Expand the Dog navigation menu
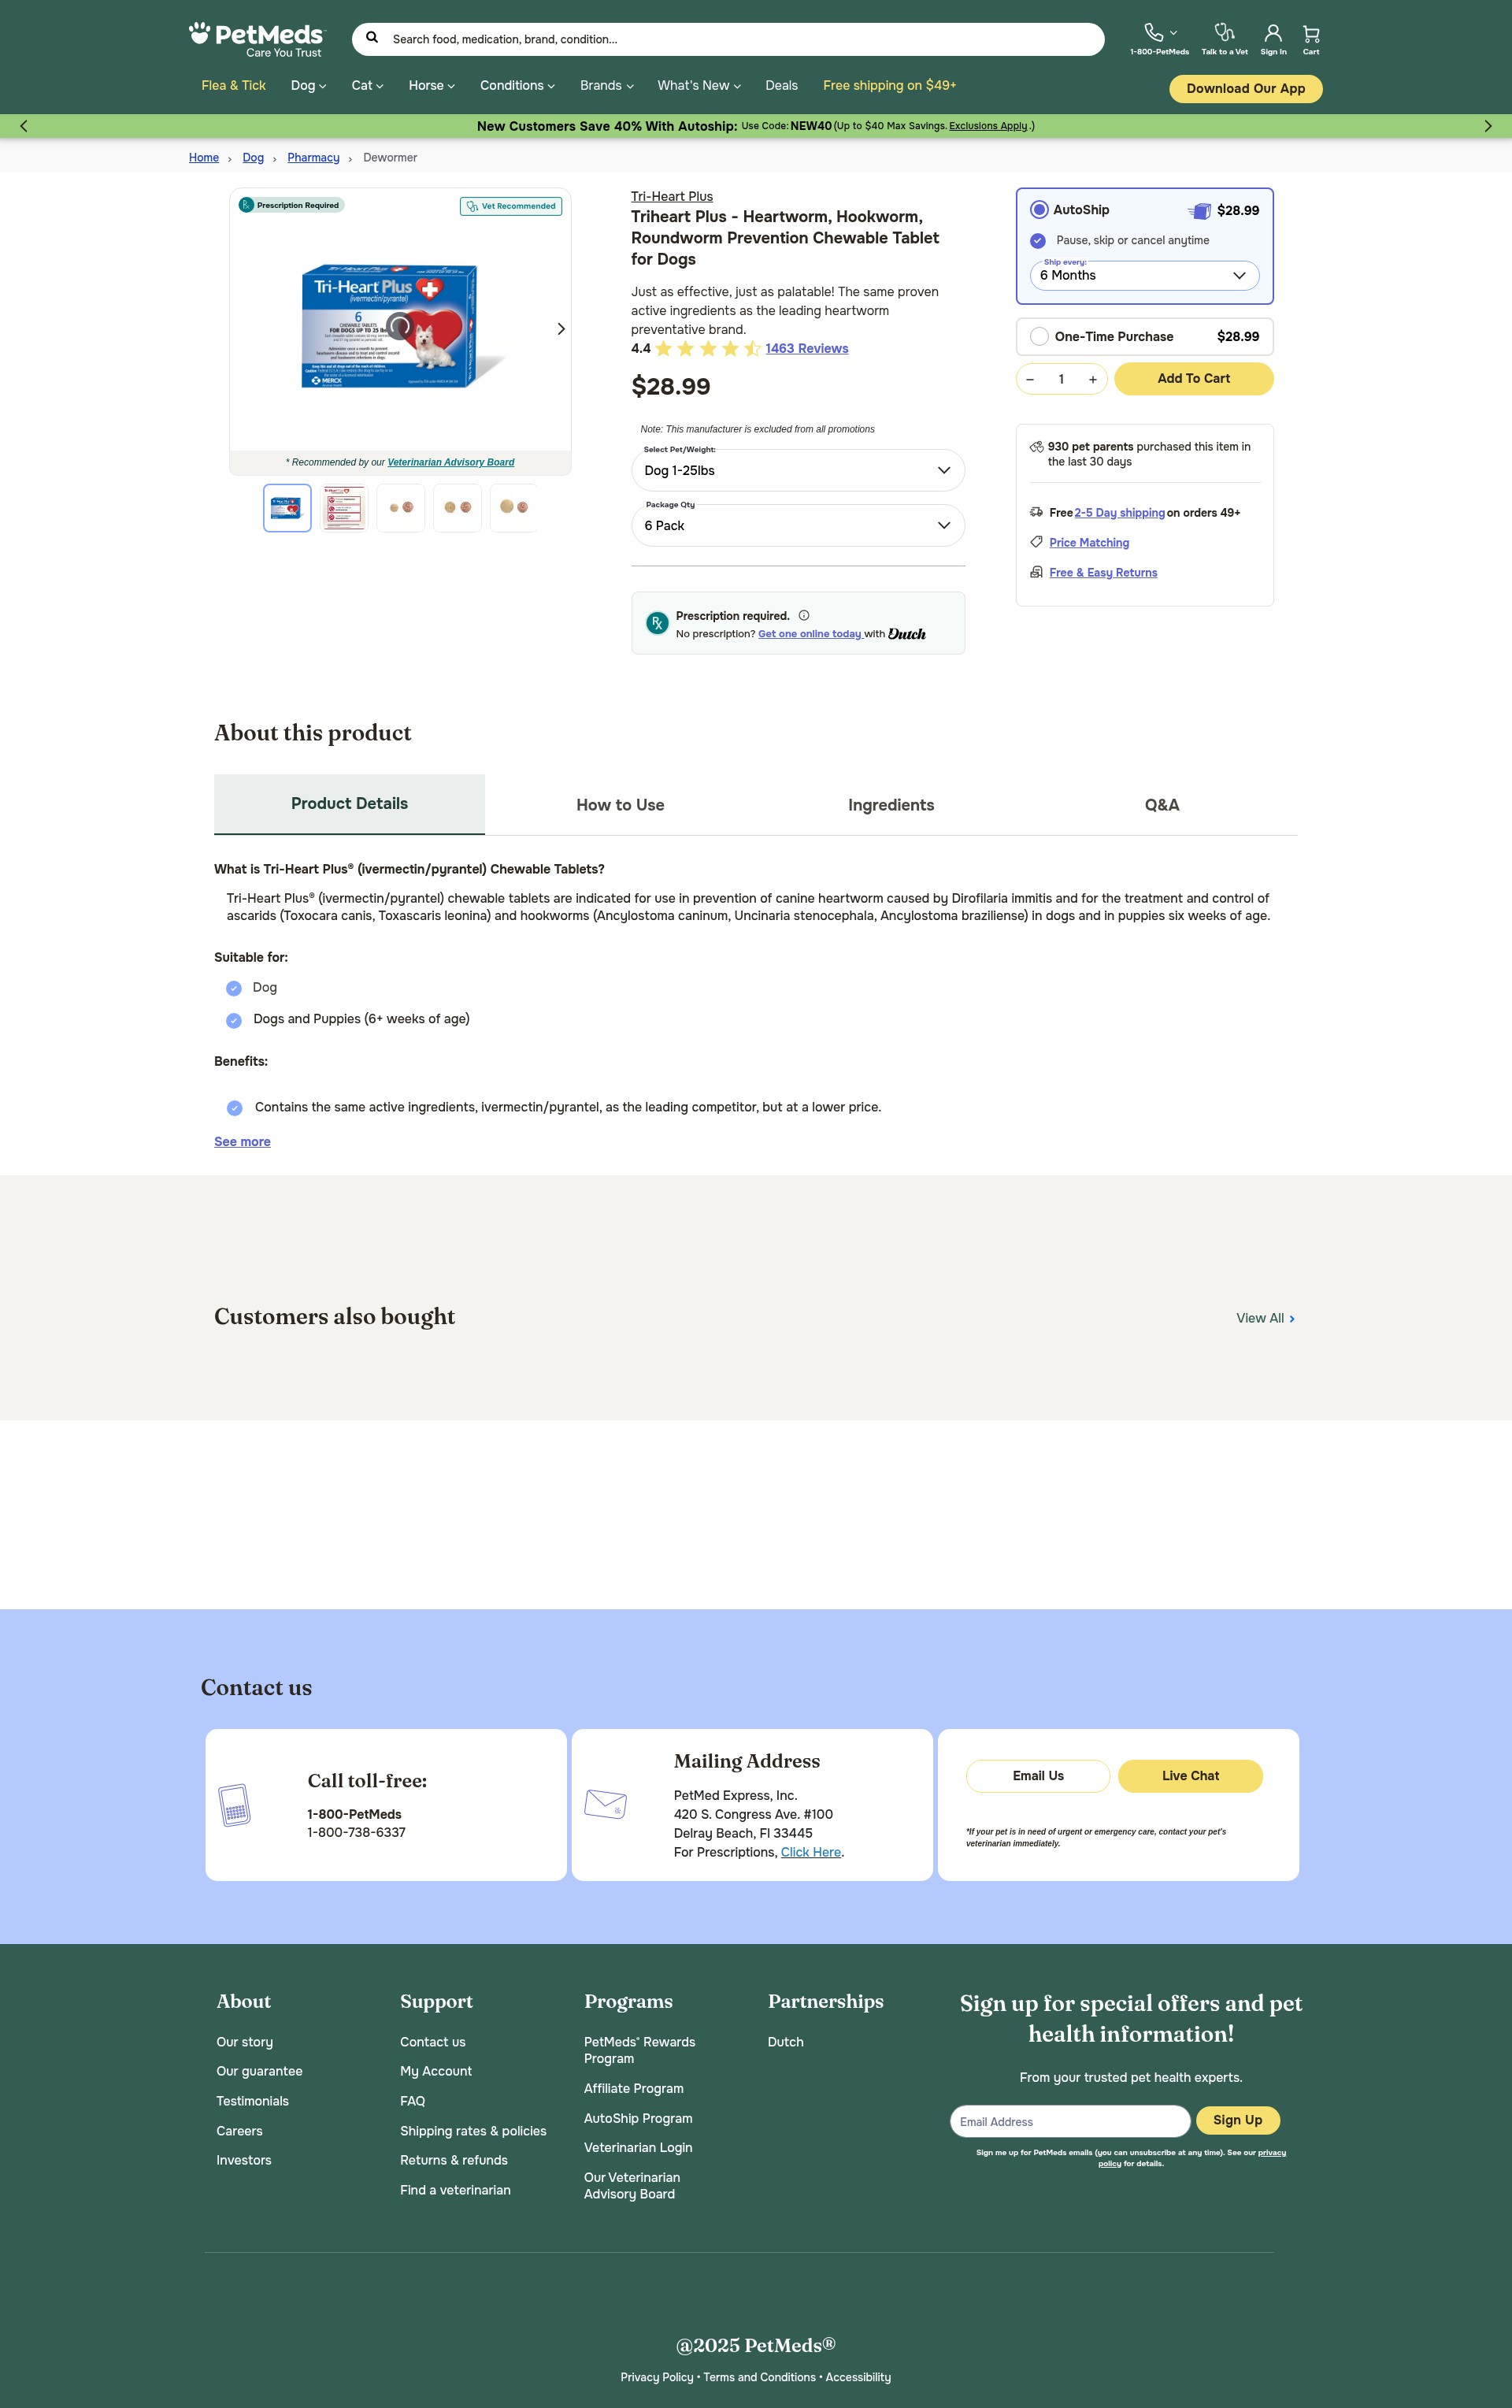The width and height of the screenshot is (1512, 2408). pyautogui.click(x=308, y=85)
